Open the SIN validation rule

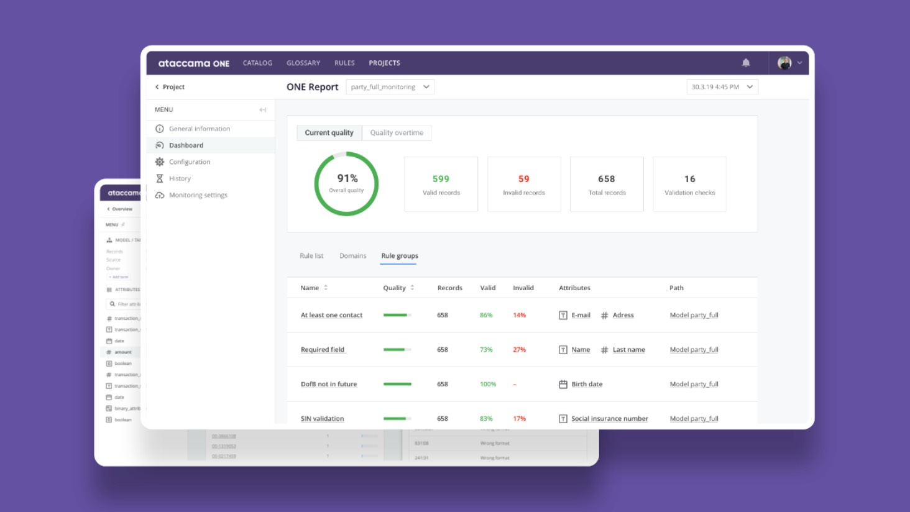coord(321,418)
